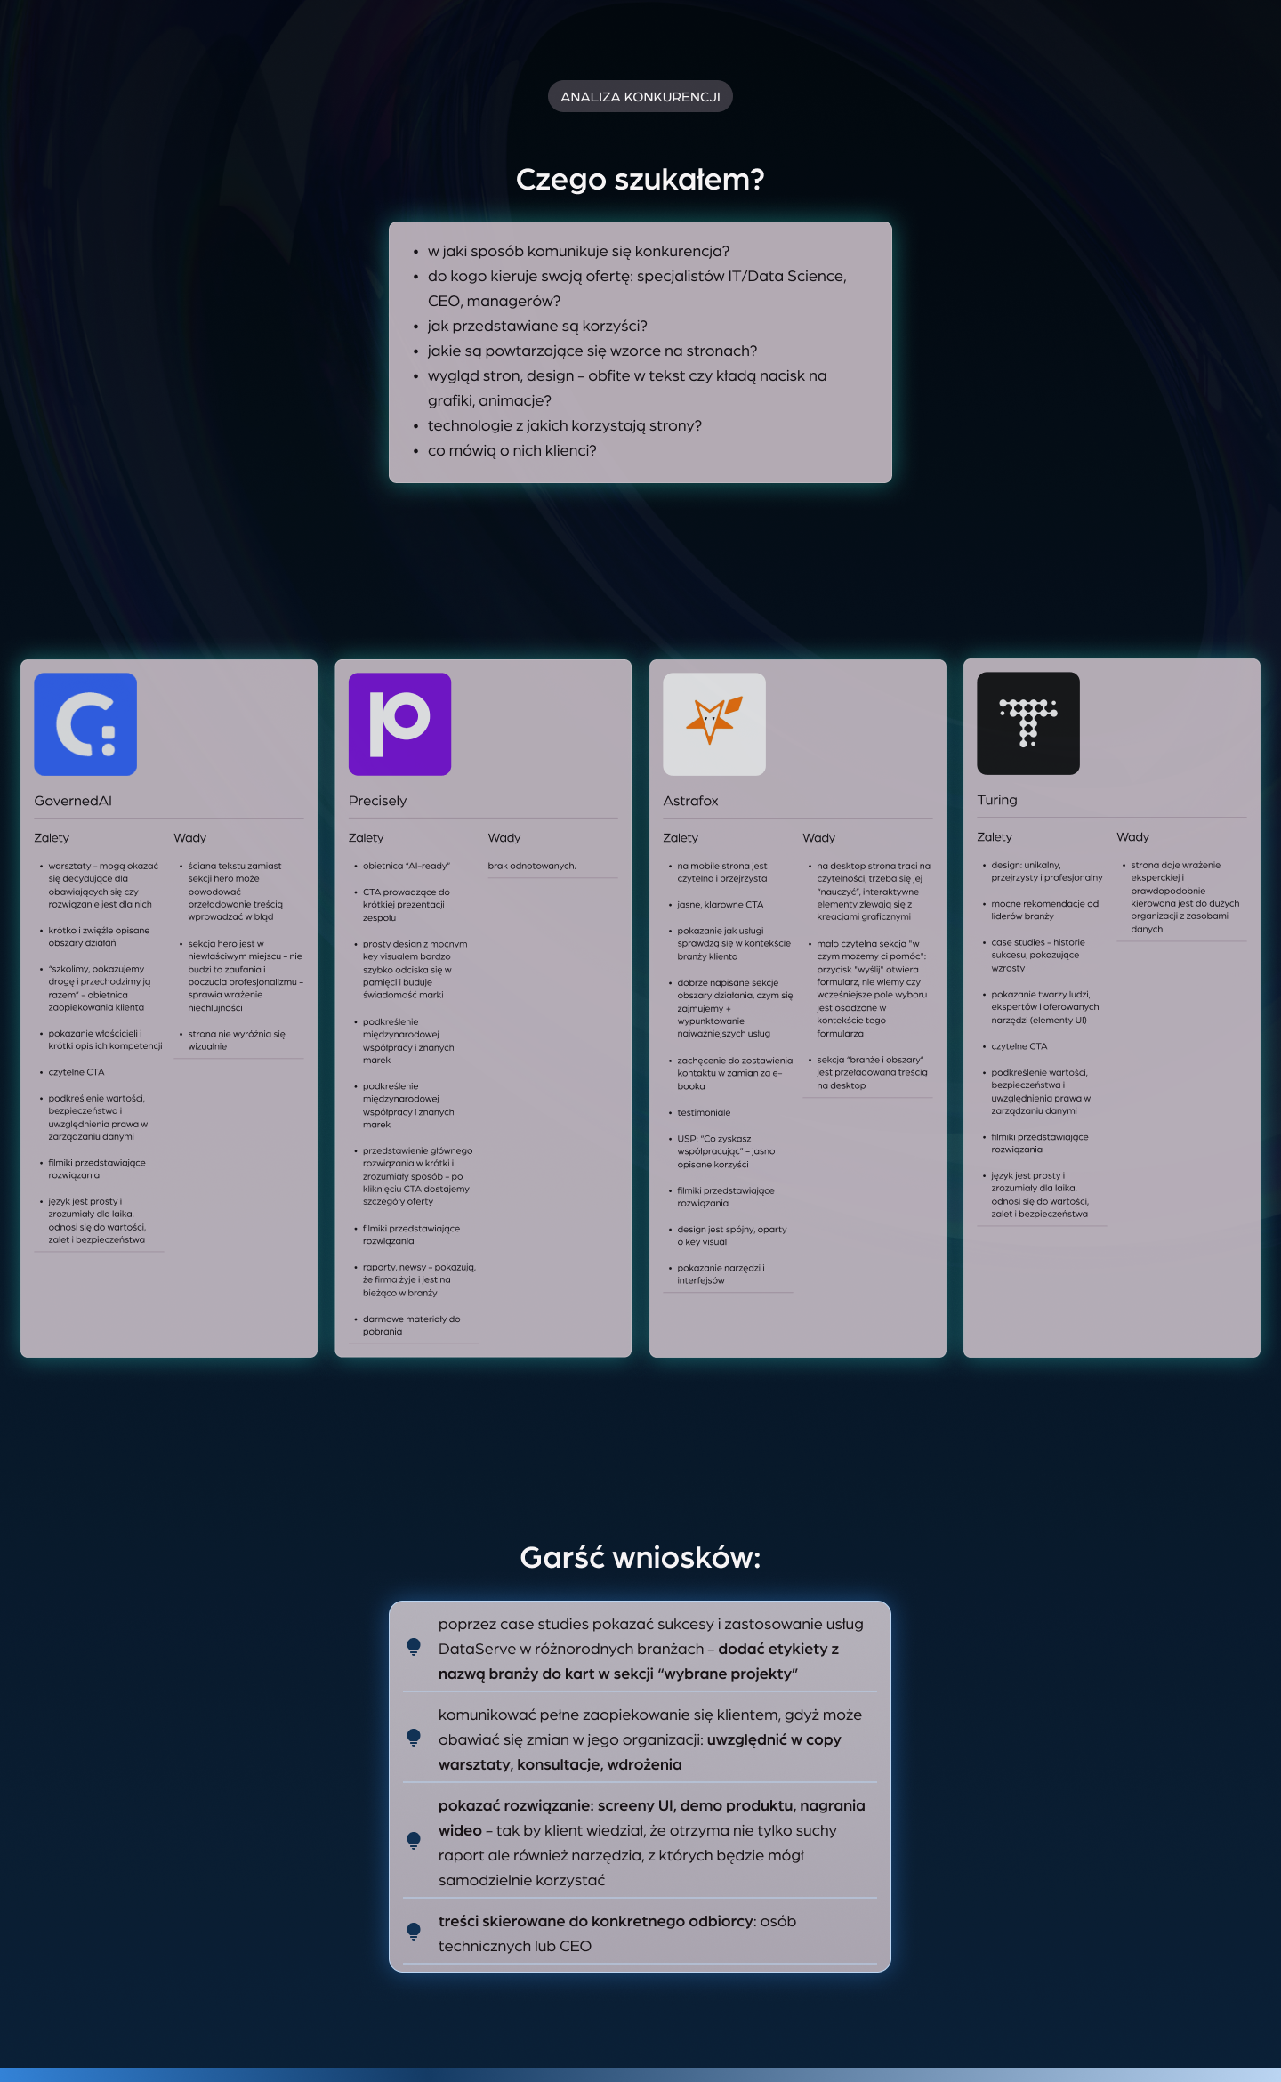
Task: Click 'strona daje wrażenie eksperckiej' item
Action: click(x=1185, y=897)
